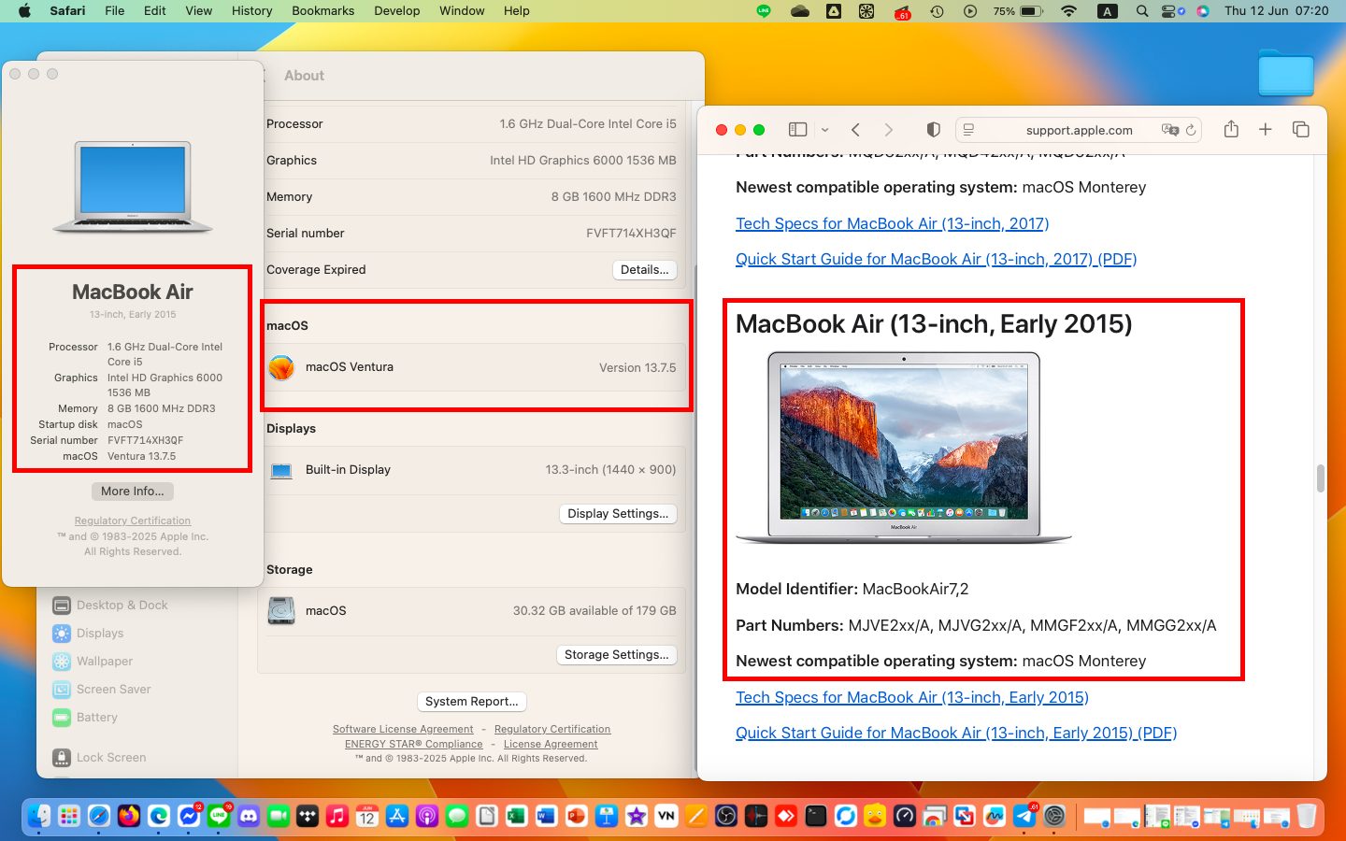
Task: Open Launchpad from the Dock
Action: click(x=69, y=816)
